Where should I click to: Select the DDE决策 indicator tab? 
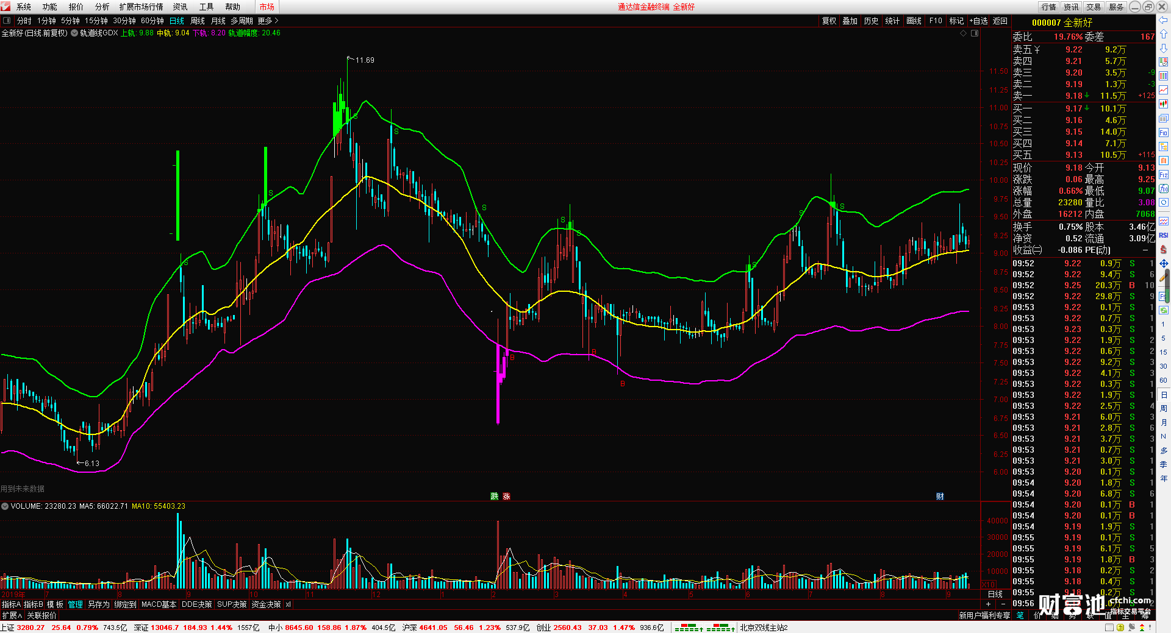point(197,604)
